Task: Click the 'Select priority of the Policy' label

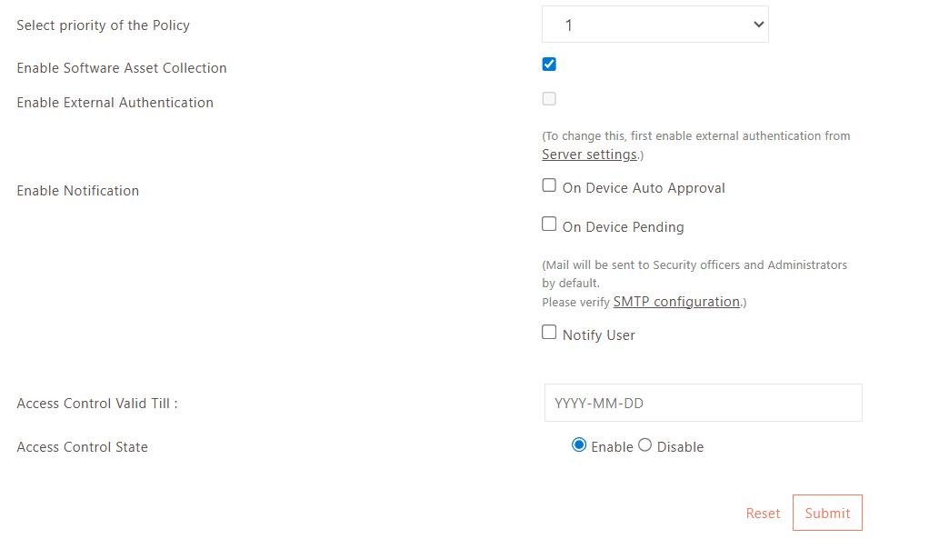Action: [103, 25]
